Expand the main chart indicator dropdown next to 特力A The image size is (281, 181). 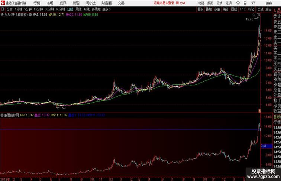pos(30,15)
